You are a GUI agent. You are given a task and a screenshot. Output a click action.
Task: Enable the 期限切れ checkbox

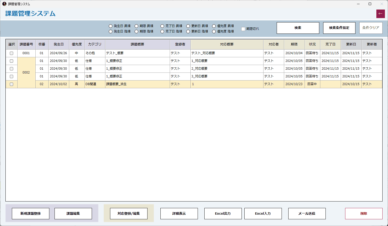pos(243,29)
